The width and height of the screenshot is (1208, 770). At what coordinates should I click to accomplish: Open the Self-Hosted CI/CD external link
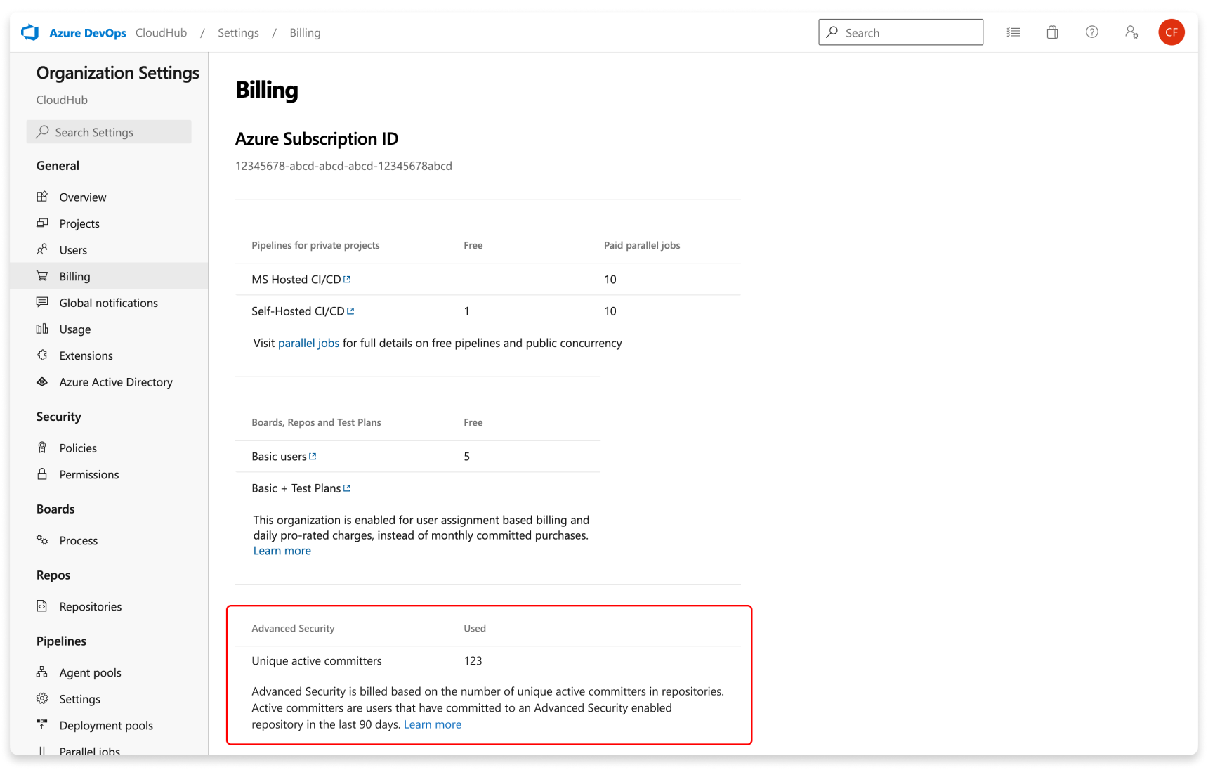(x=352, y=311)
